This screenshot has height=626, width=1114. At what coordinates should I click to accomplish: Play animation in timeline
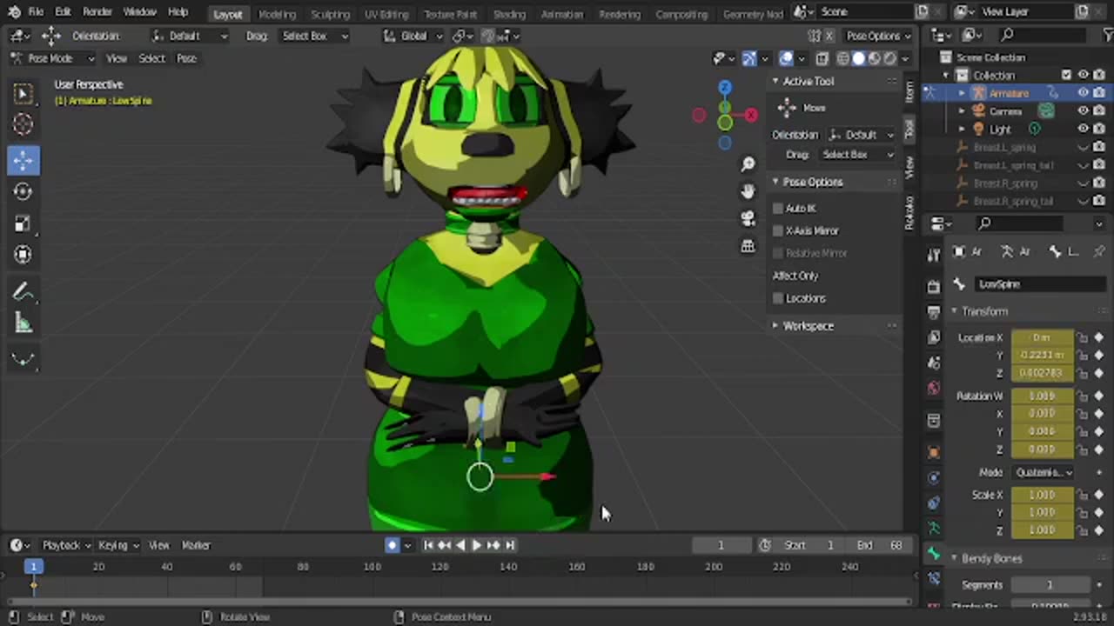[476, 545]
